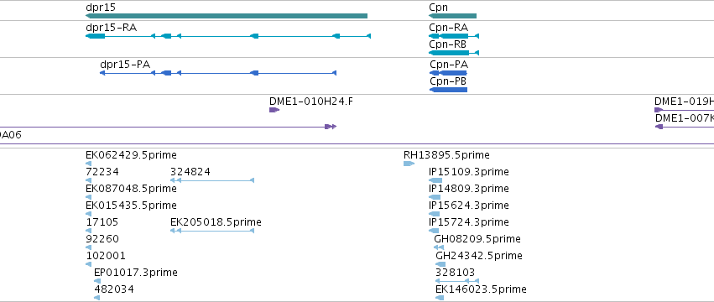
Task: Click the RH13895.5prime EST arrow
Action: (x=409, y=164)
